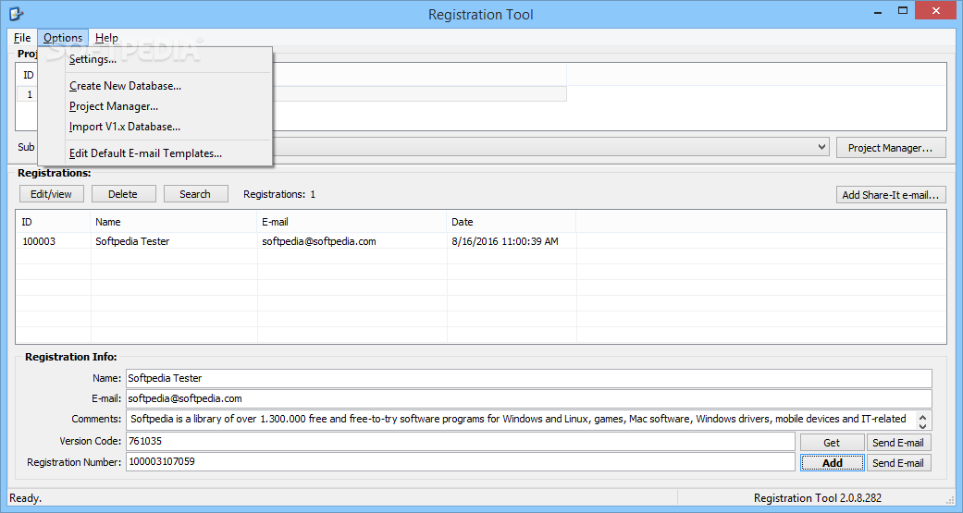
Task: Focus the E-mail input field
Action: (529, 398)
